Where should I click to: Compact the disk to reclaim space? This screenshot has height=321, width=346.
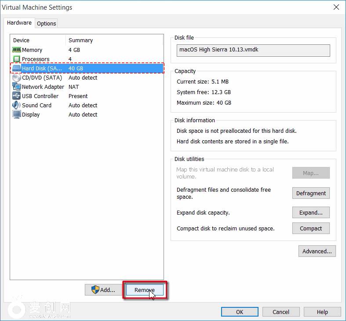click(311, 228)
